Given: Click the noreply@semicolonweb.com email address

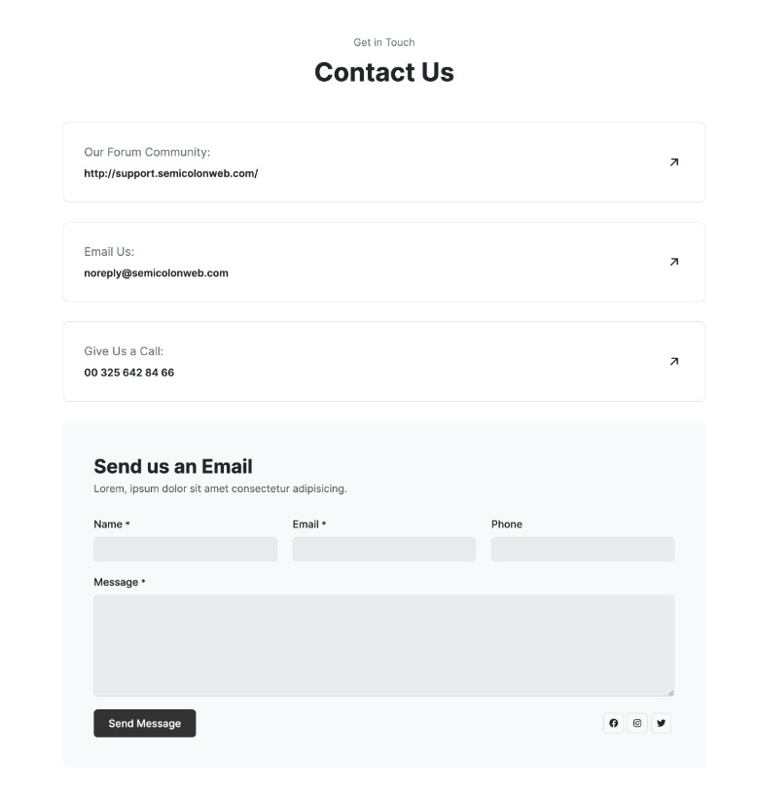Looking at the screenshot, I should coord(156,273).
